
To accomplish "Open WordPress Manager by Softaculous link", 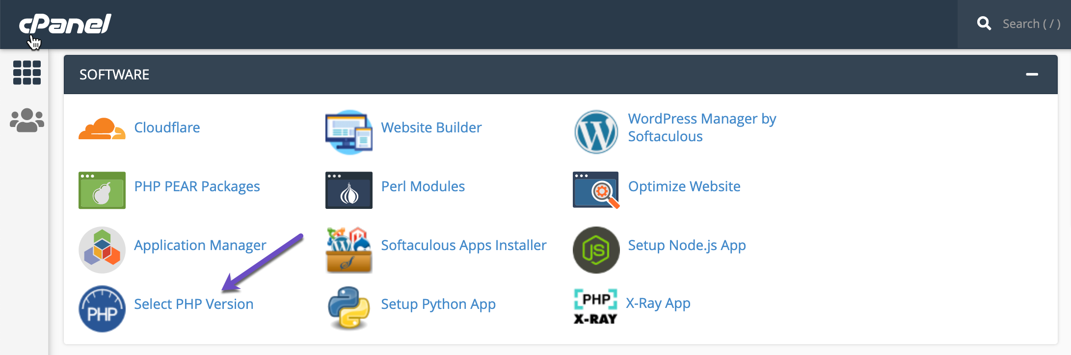I will (701, 127).
